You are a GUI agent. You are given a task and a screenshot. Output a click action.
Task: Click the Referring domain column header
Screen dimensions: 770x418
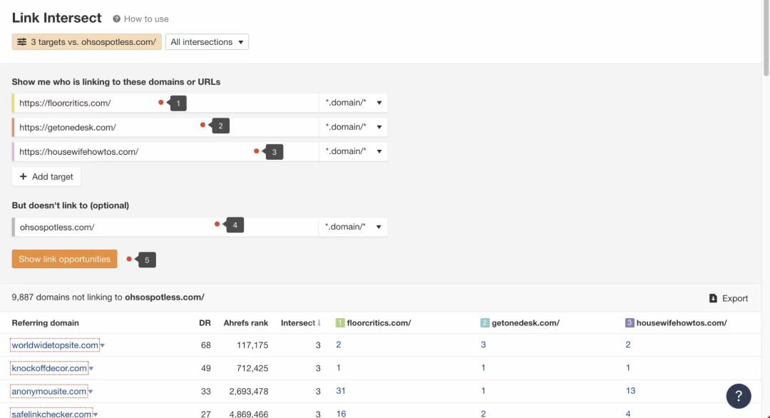tap(45, 322)
